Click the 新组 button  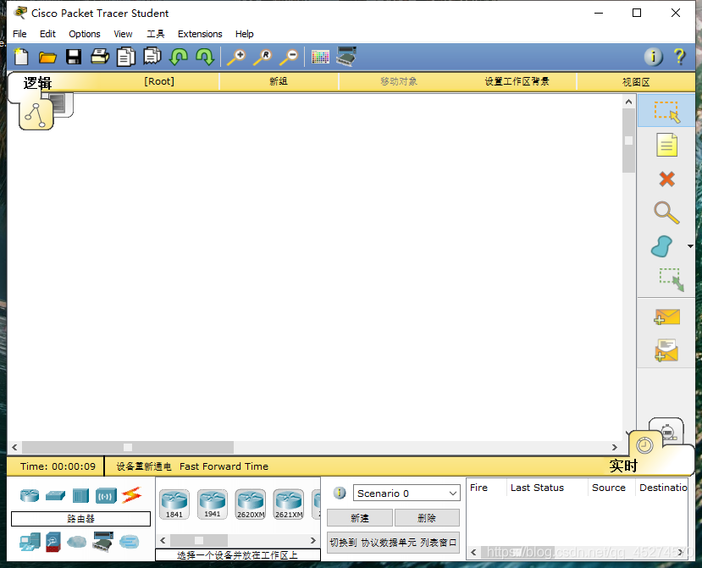click(278, 81)
